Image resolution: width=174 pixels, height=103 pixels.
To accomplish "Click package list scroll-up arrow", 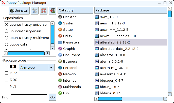I will tap(170, 9).
